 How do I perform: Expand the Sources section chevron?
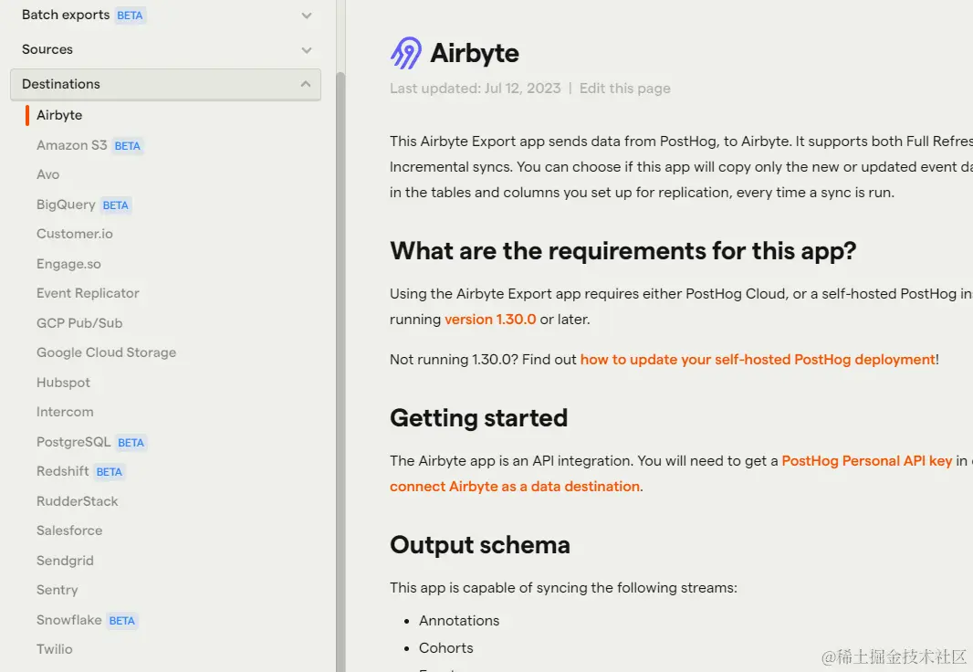pos(307,50)
